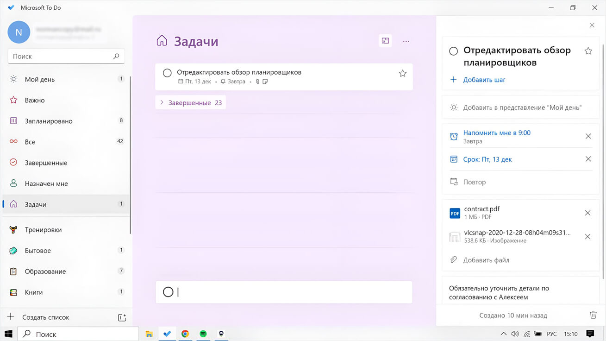Open the Windows Start menu
This screenshot has height=341, width=606.
coord(8,333)
